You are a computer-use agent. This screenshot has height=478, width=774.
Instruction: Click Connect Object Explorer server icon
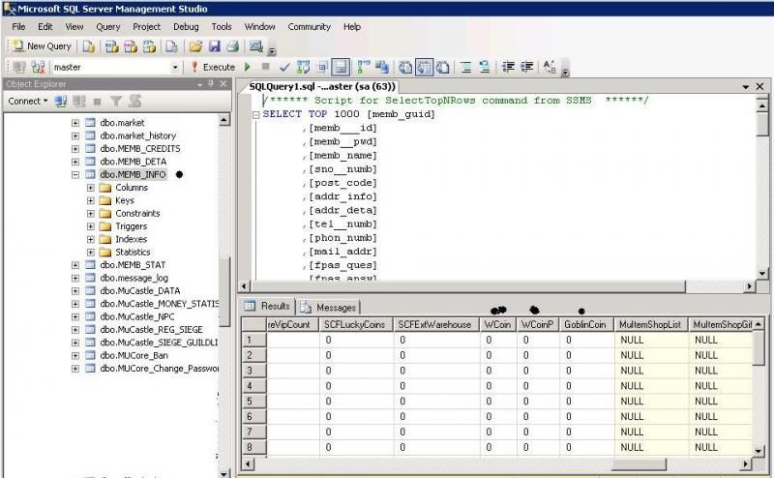(61, 101)
